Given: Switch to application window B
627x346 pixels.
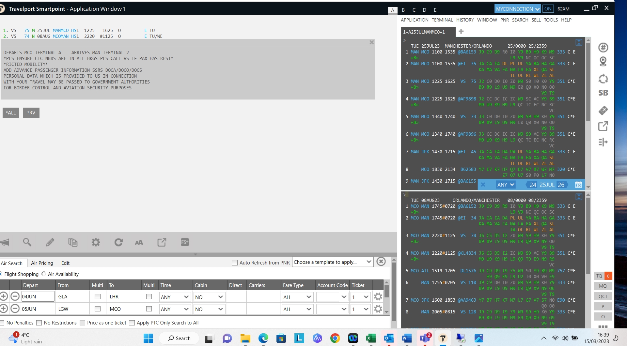Looking at the screenshot, I should tap(403, 10).
